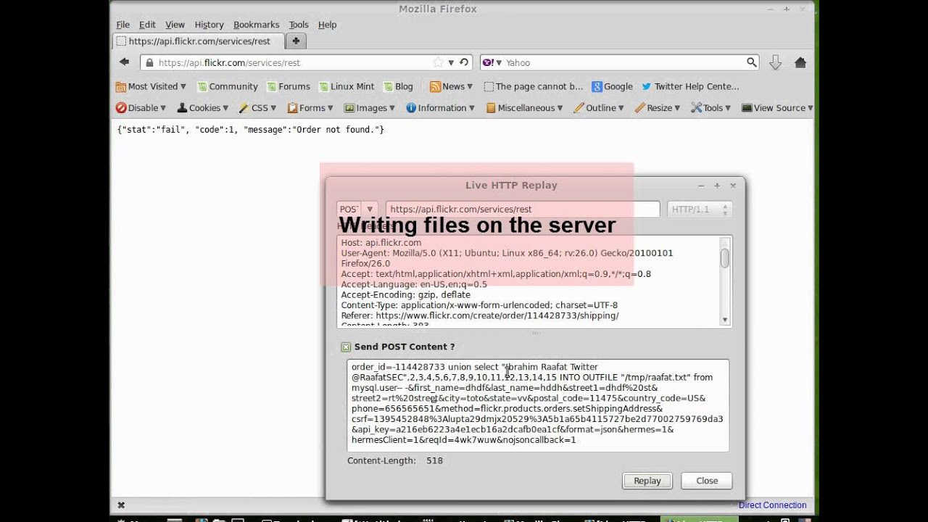The image size is (928, 522).
Task: Open a new tab with plus button
Action: click(296, 41)
